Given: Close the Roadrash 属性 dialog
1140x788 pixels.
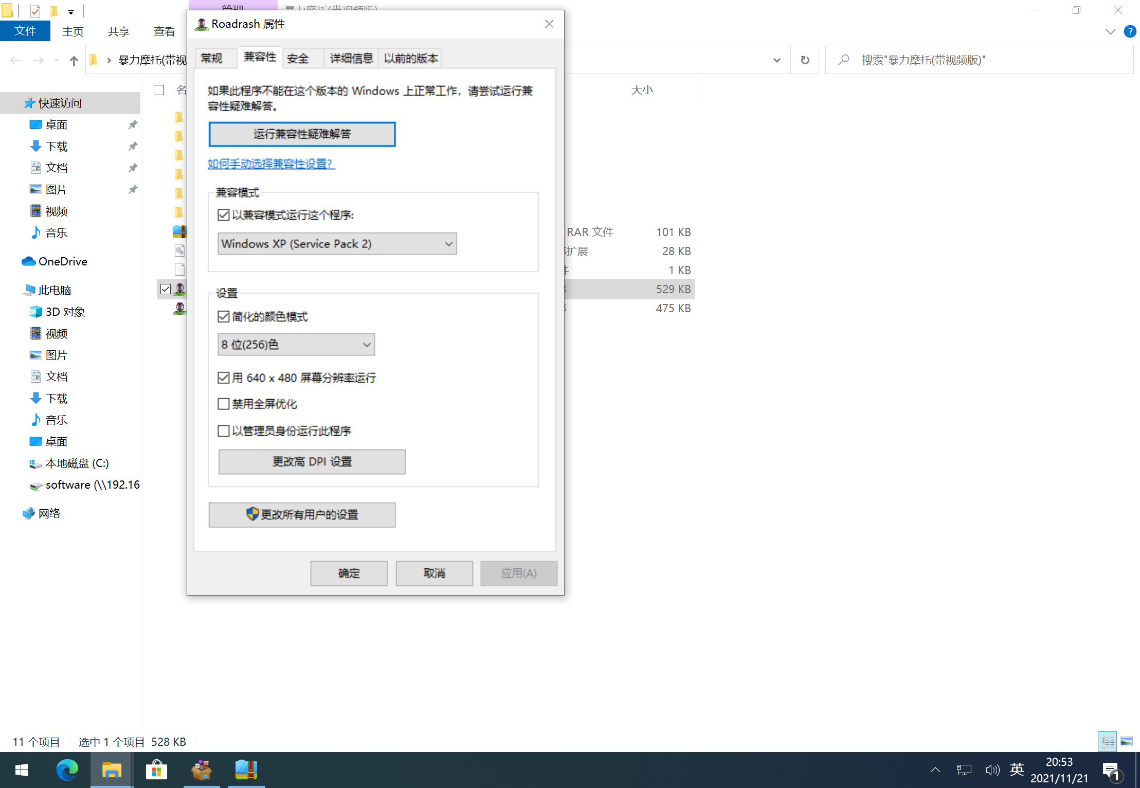Looking at the screenshot, I should pyautogui.click(x=549, y=24).
